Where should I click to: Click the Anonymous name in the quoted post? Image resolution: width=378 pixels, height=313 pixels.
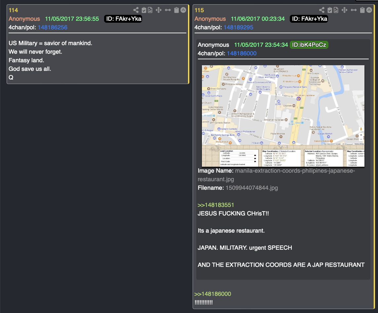coord(213,45)
